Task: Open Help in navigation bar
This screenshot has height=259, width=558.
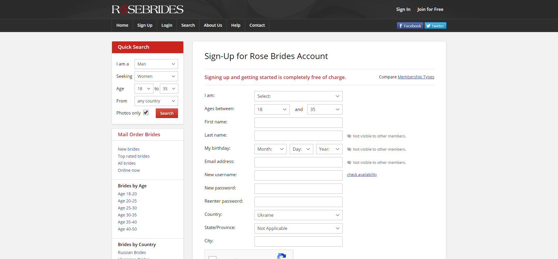Action: [236, 25]
